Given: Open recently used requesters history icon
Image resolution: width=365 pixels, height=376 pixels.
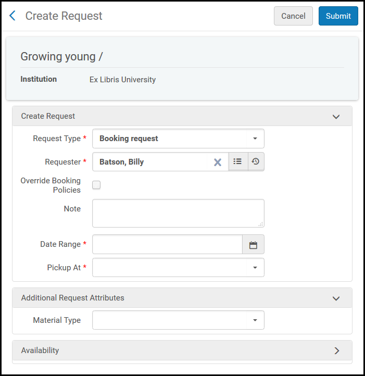Looking at the screenshot, I should [x=256, y=162].
